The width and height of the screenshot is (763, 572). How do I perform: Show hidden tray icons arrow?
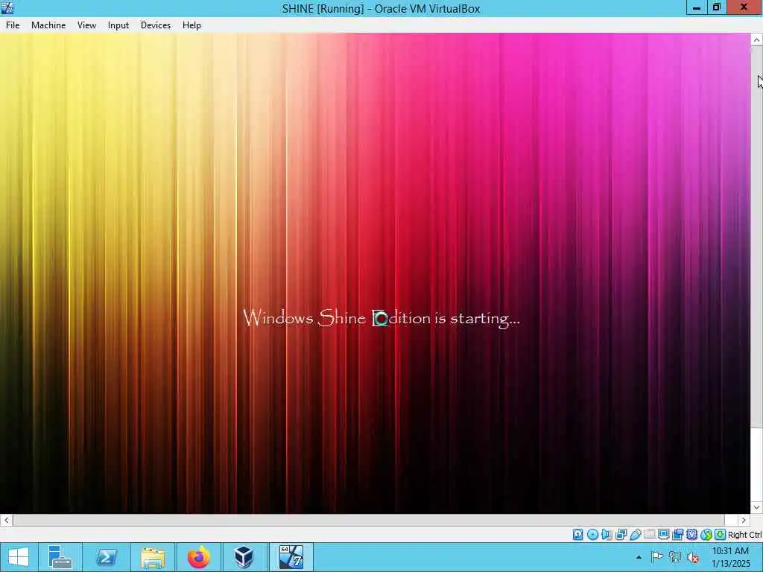(x=639, y=557)
